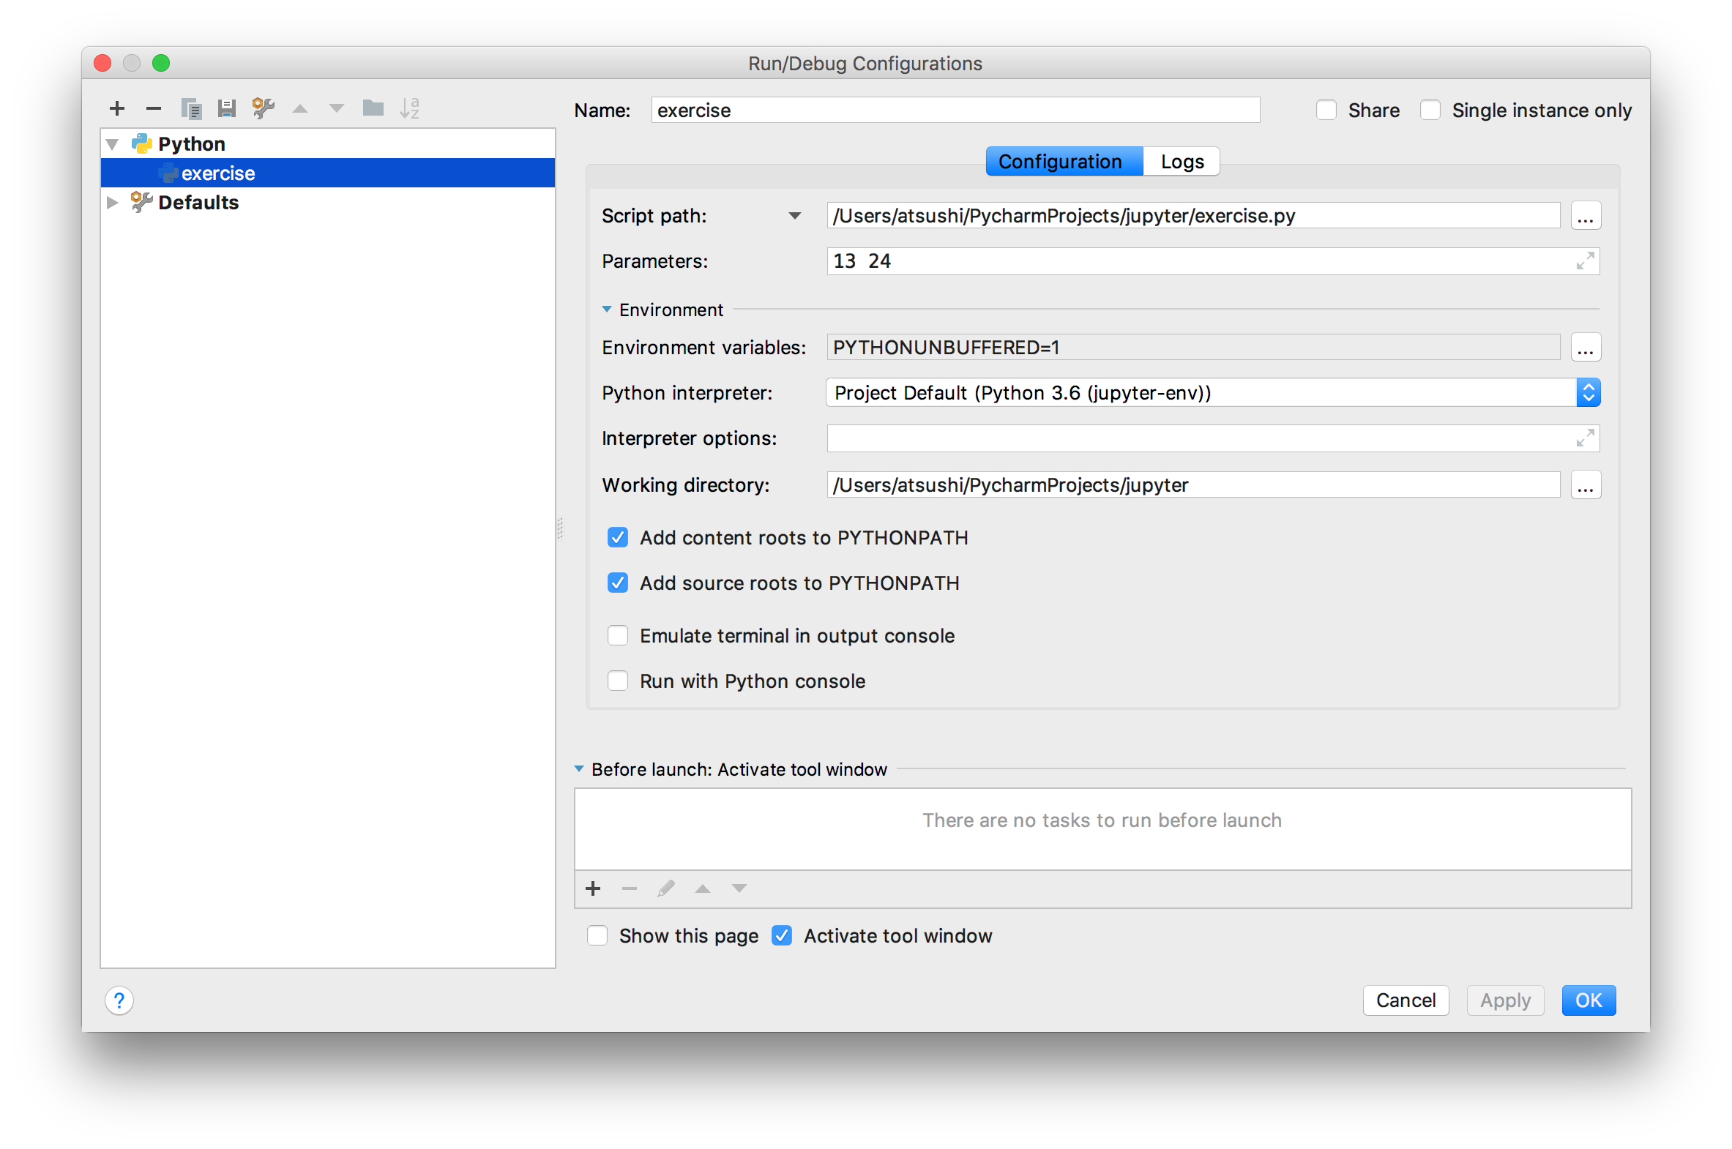Click the add new configuration plus icon
The width and height of the screenshot is (1732, 1149).
point(116,109)
